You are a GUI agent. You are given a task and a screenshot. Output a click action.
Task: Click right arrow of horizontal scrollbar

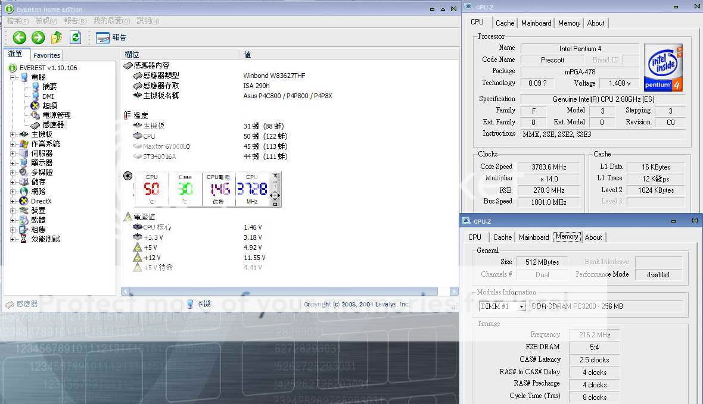454,292
